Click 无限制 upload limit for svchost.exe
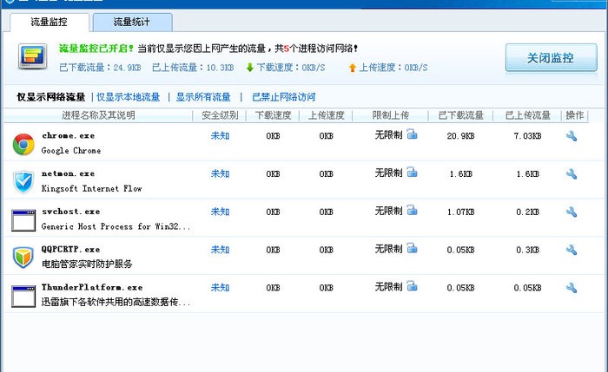The width and height of the screenshot is (608, 372). pos(388,211)
